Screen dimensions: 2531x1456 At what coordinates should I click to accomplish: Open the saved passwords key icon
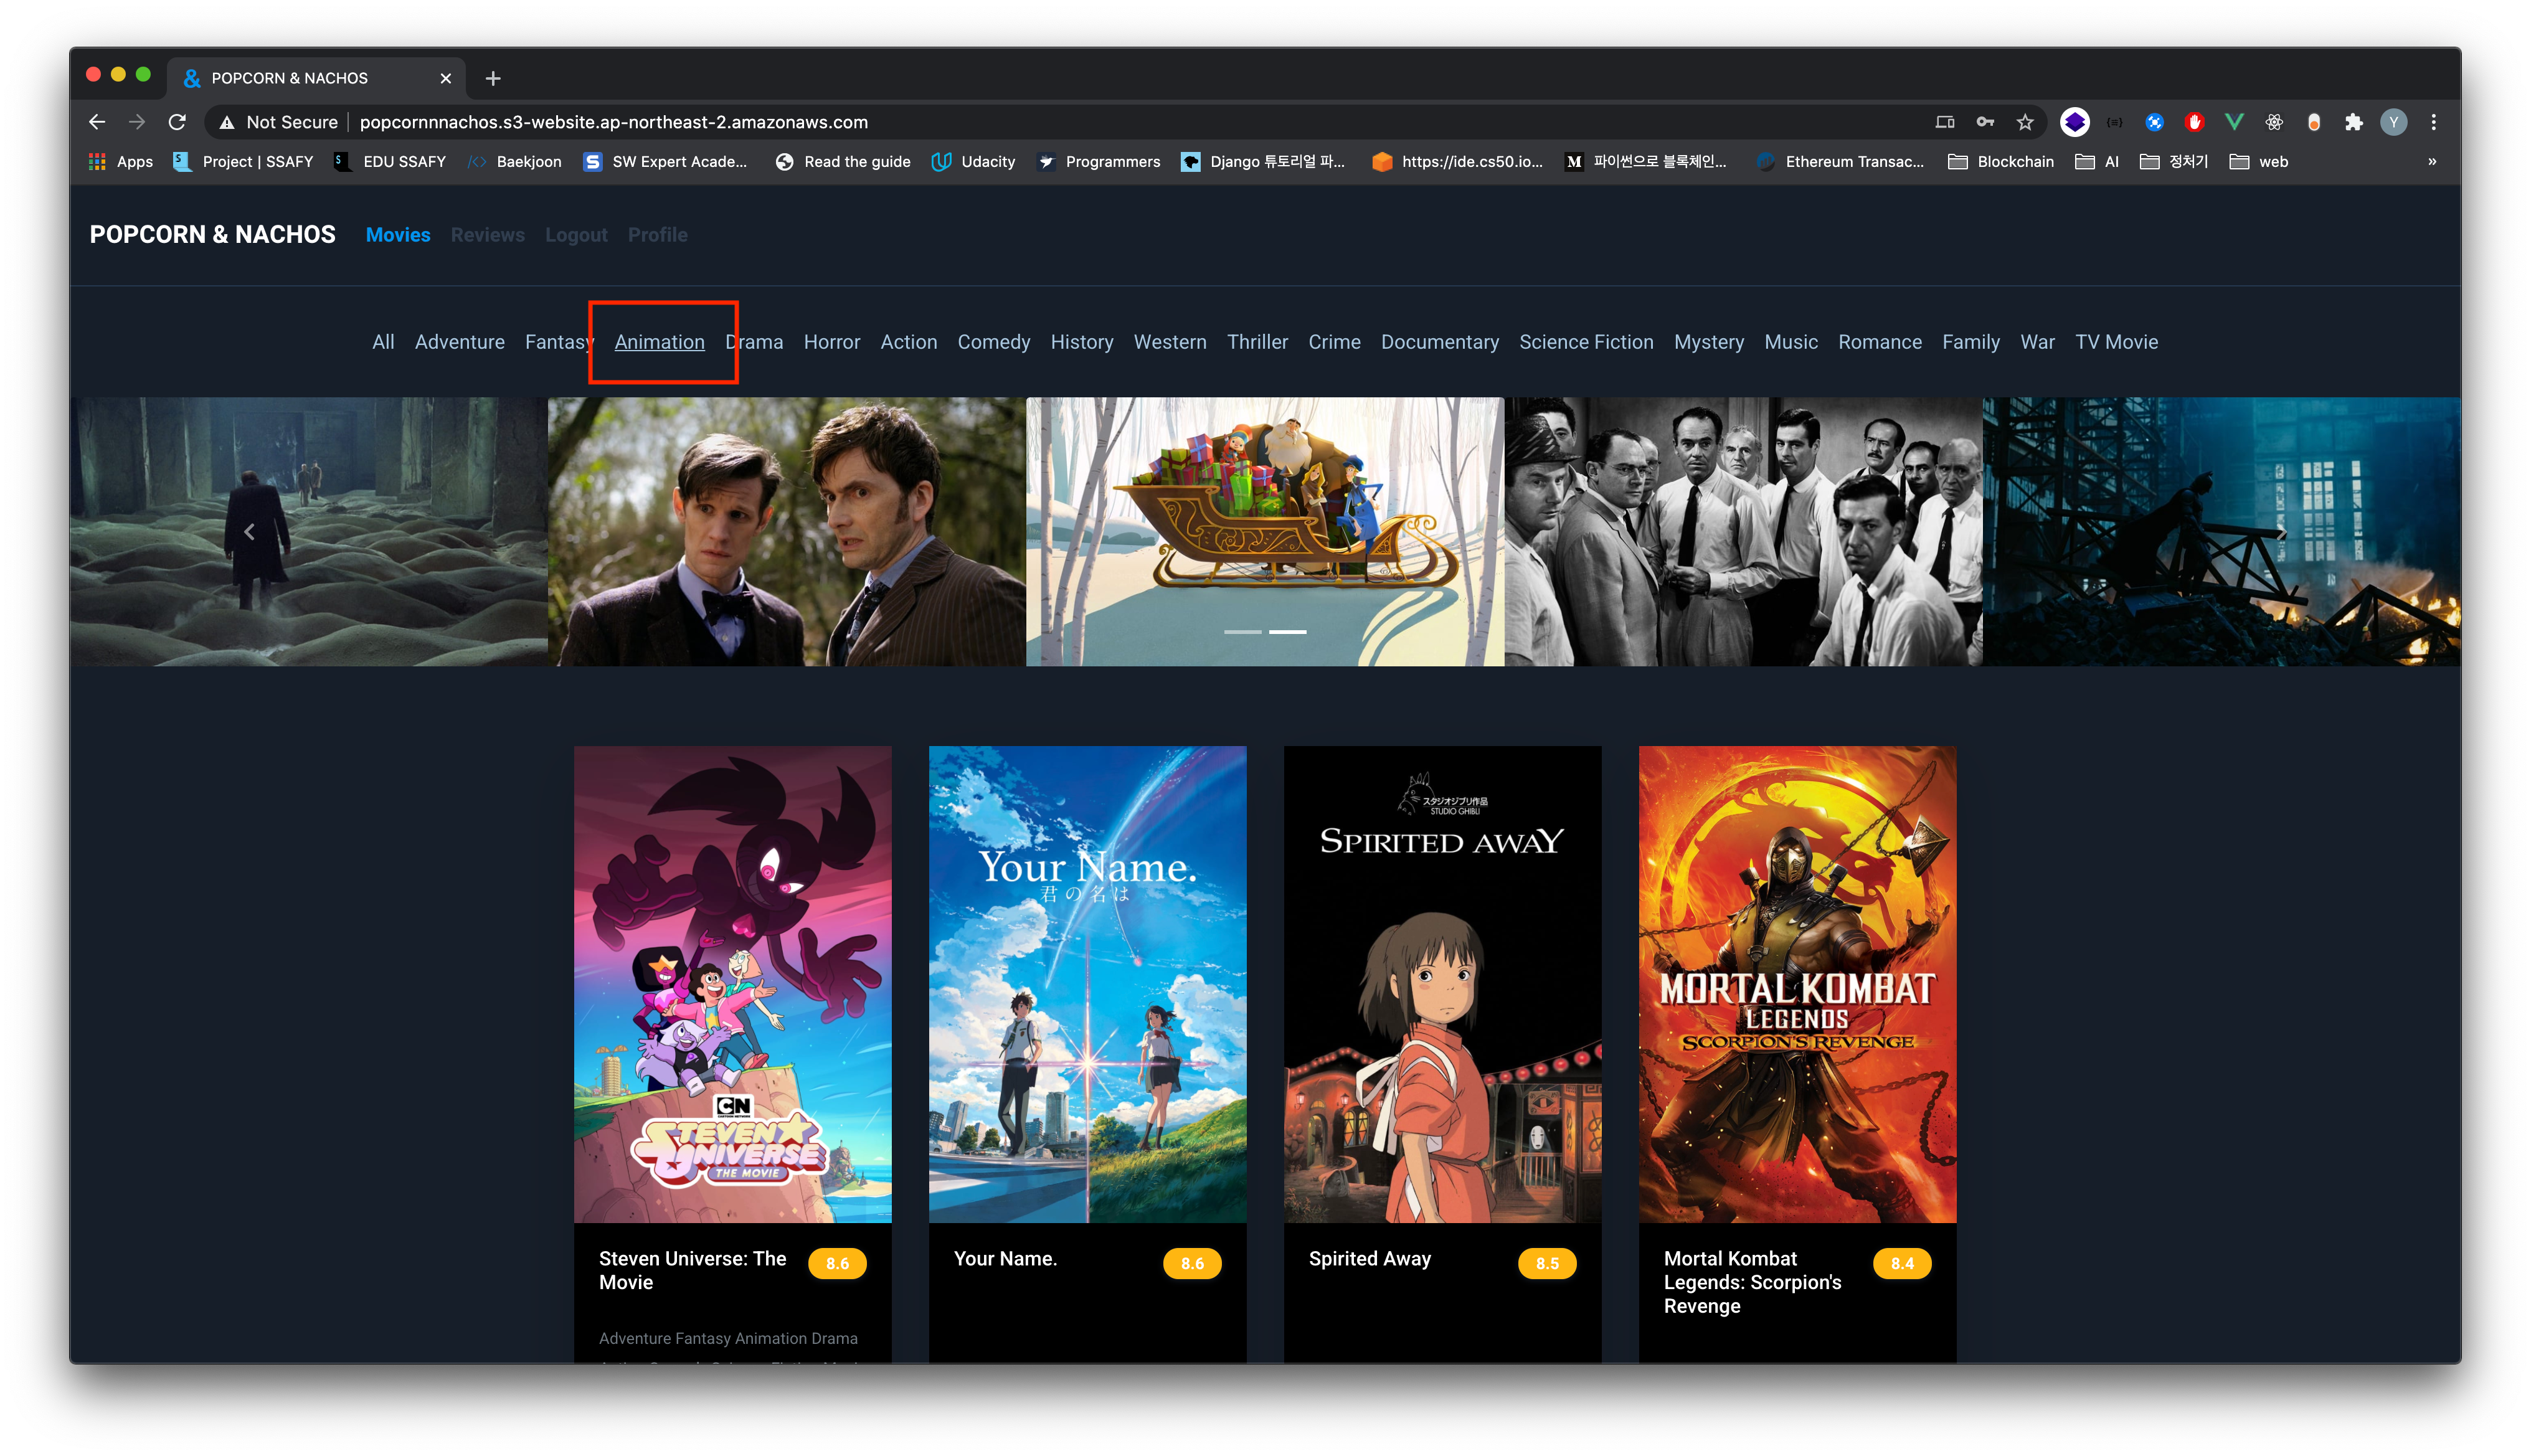pos(1985,122)
